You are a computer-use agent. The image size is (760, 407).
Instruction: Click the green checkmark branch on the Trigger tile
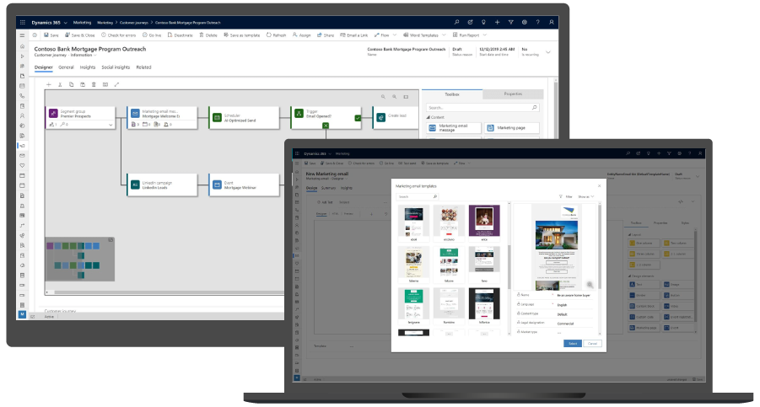[x=358, y=118]
